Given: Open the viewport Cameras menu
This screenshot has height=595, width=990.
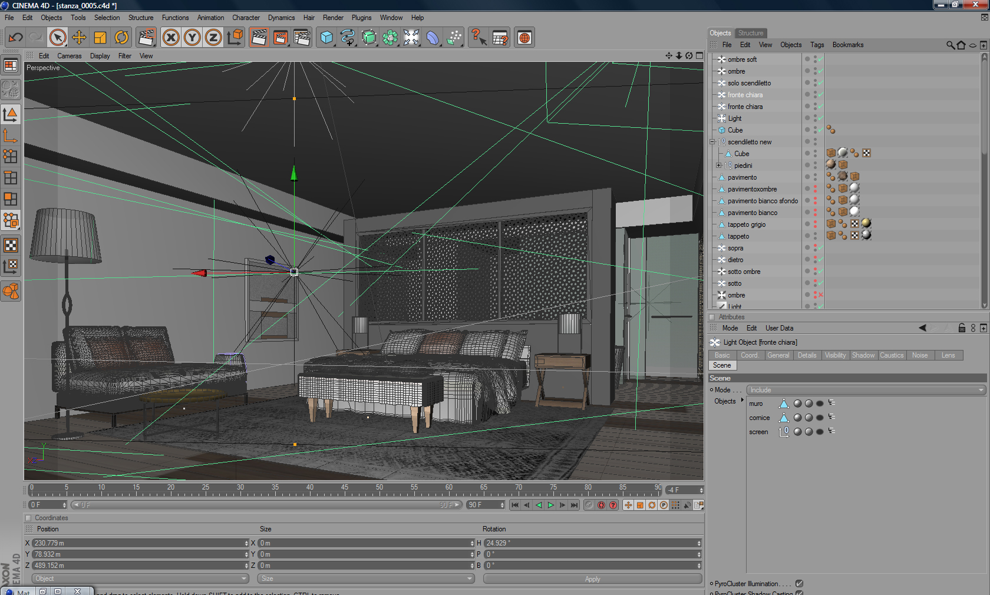Looking at the screenshot, I should click(70, 56).
